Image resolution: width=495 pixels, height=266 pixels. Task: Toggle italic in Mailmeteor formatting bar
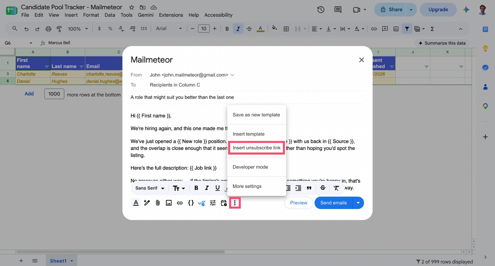[207, 188]
